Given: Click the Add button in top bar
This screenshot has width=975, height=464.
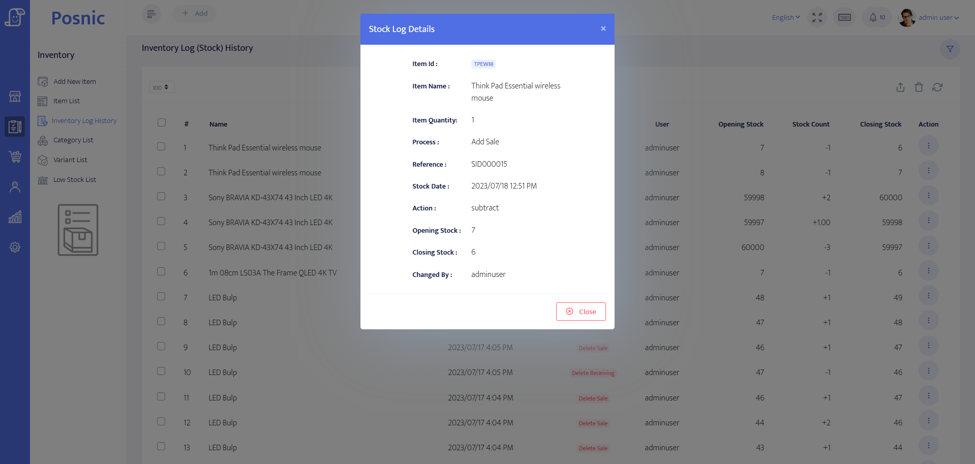Looking at the screenshot, I should pos(195,13).
